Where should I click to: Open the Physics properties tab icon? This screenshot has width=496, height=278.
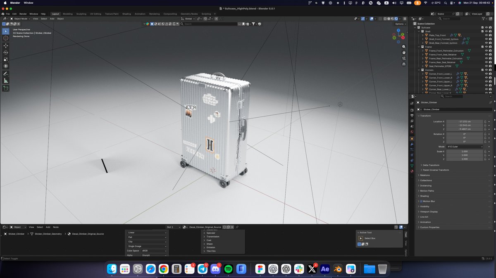pos(412,155)
